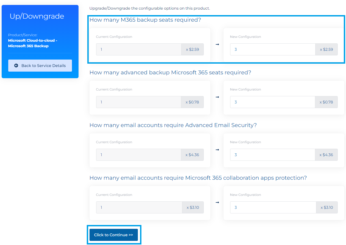Select current M365 backup seats value field
This screenshot has height=245, width=346.
pos(139,49)
